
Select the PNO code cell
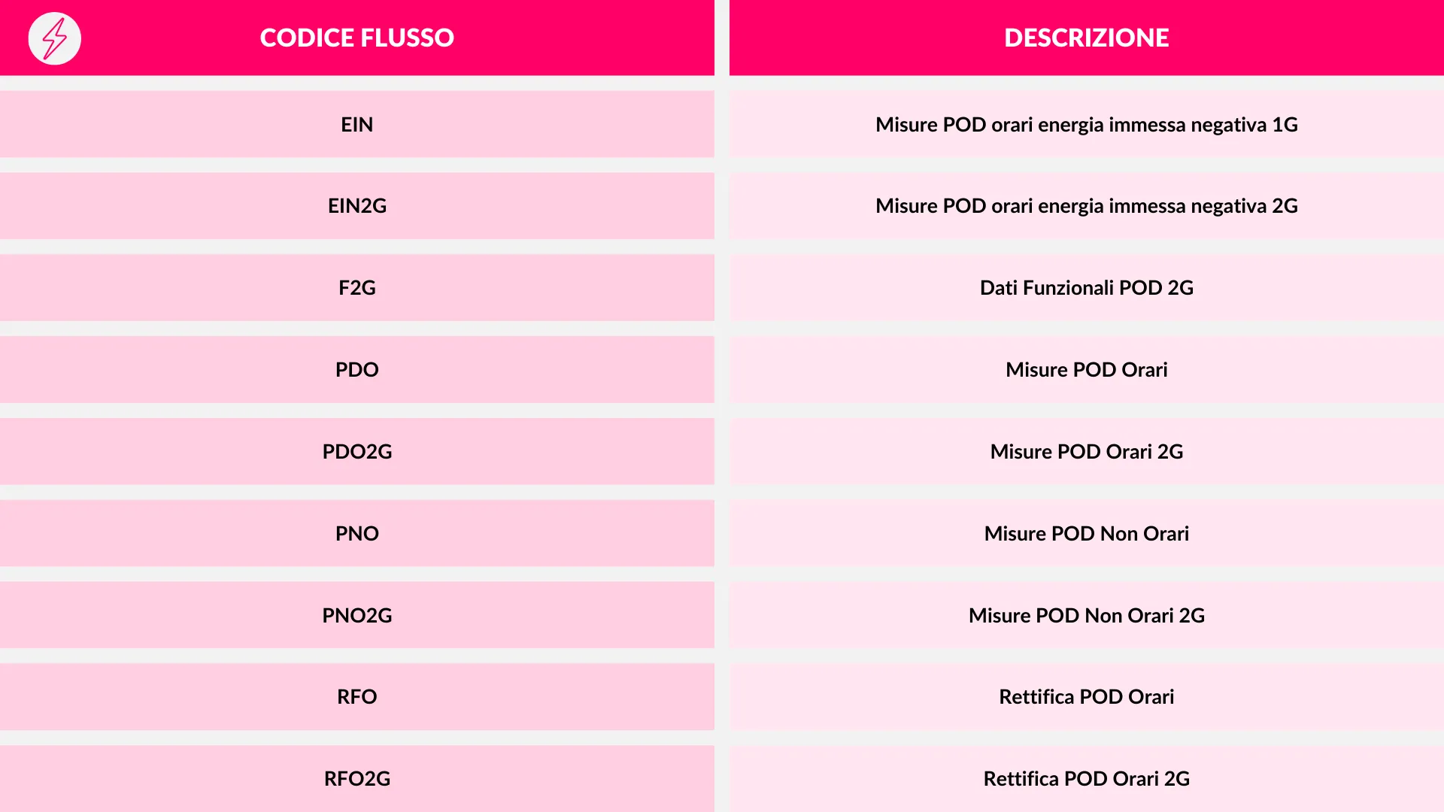click(x=356, y=534)
